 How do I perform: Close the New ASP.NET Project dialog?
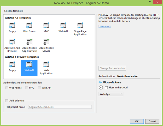[x=158, y=2]
